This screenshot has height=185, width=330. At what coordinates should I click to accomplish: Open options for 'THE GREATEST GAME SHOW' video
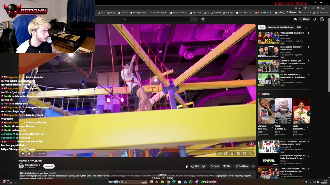tap(308, 33)
